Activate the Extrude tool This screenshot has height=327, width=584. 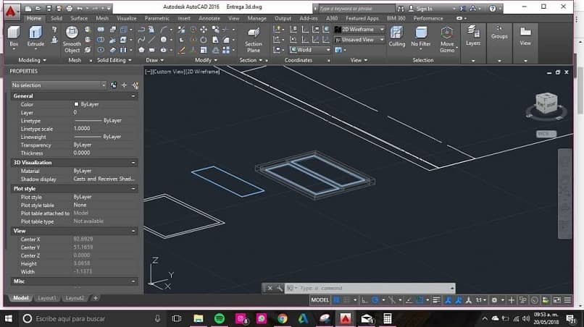(36, 36)
